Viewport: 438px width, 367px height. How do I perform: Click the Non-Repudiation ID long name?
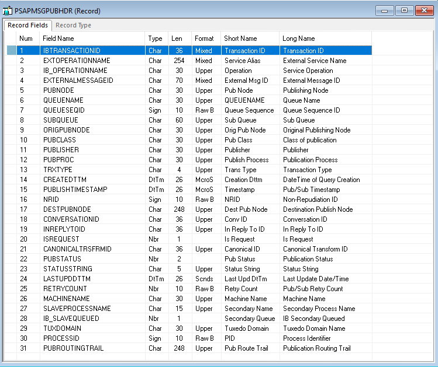tap(311, 200)
